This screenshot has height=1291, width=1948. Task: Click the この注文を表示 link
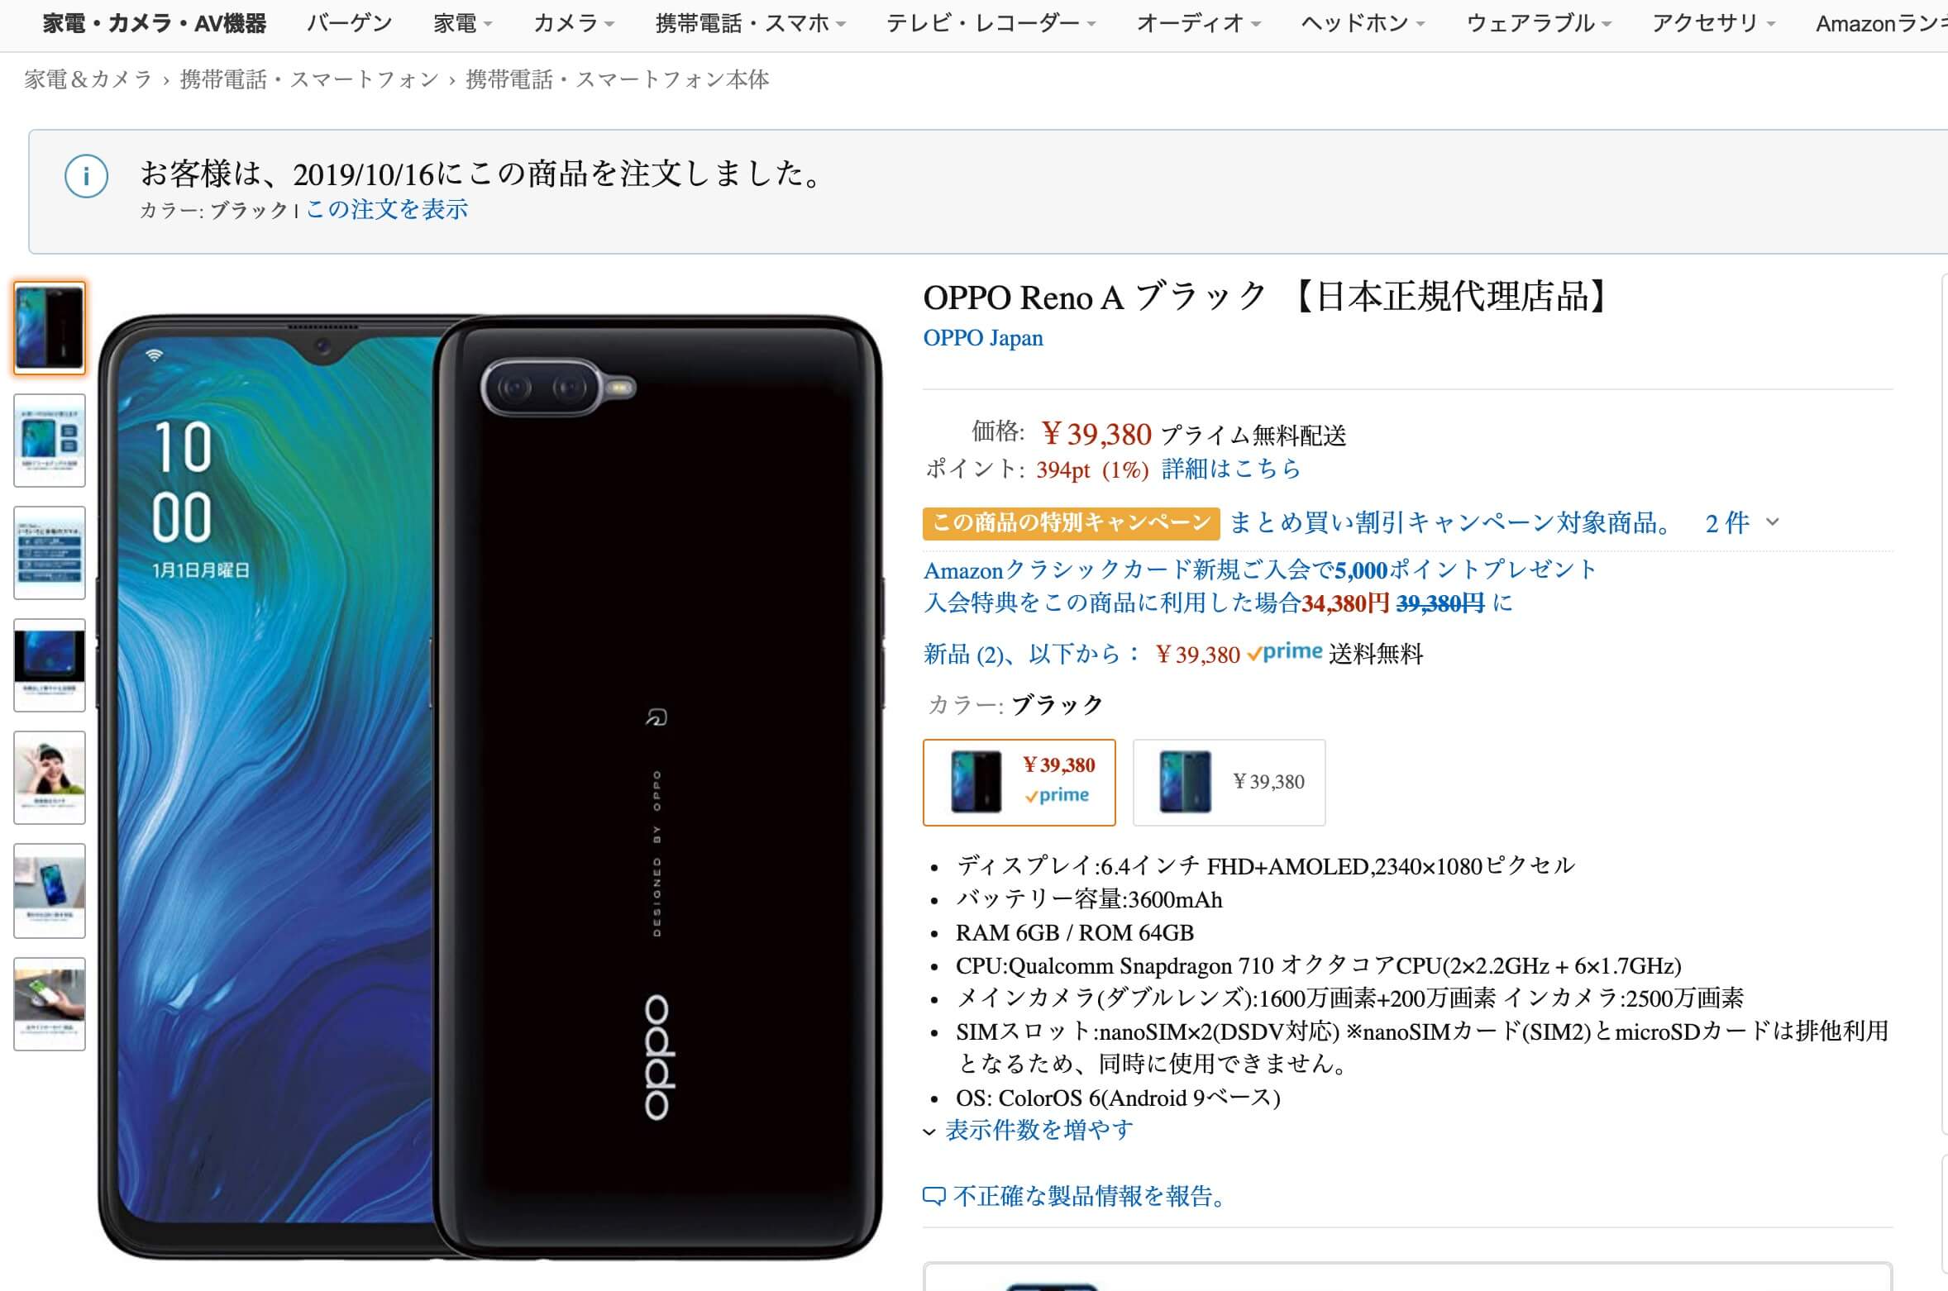[x=387, y=209]
